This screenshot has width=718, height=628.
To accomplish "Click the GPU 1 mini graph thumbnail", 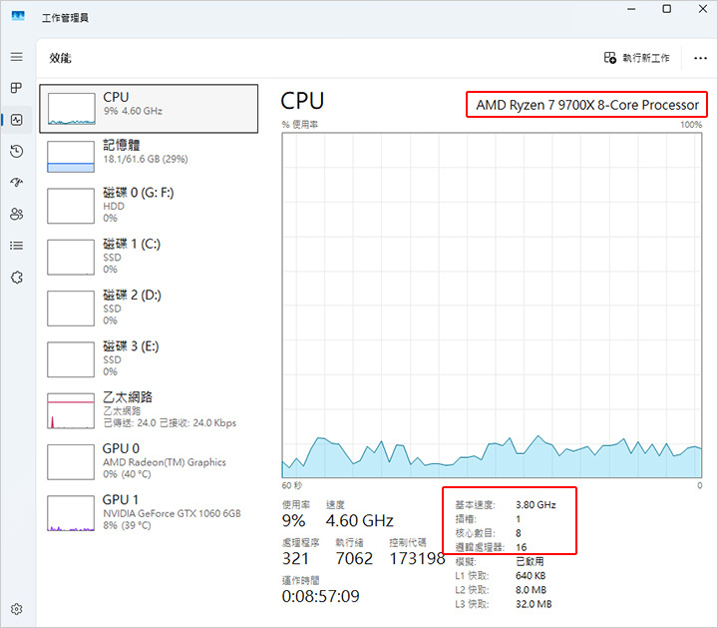I will [71, 513].
